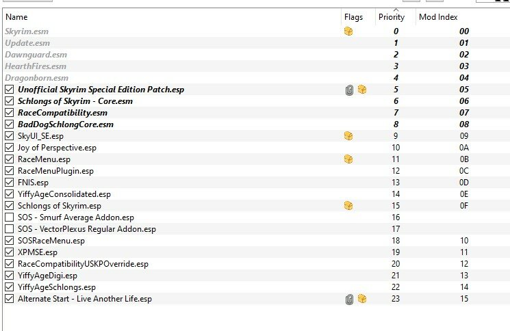Uncheck the RaceMenu.esp plugin checkbox
The height and width of the screenshot is (331, 510).
pos(10,159)
